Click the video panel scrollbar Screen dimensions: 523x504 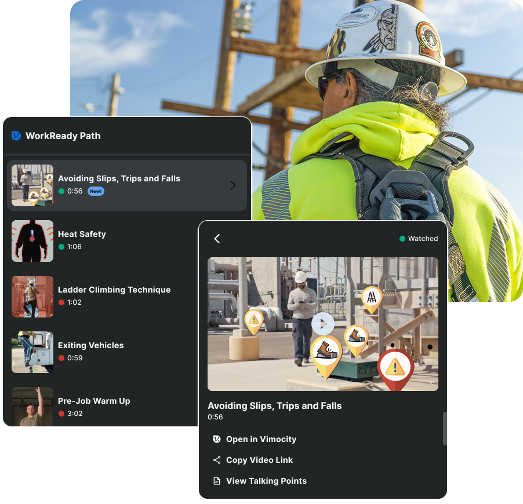click(x=445, y=429)
